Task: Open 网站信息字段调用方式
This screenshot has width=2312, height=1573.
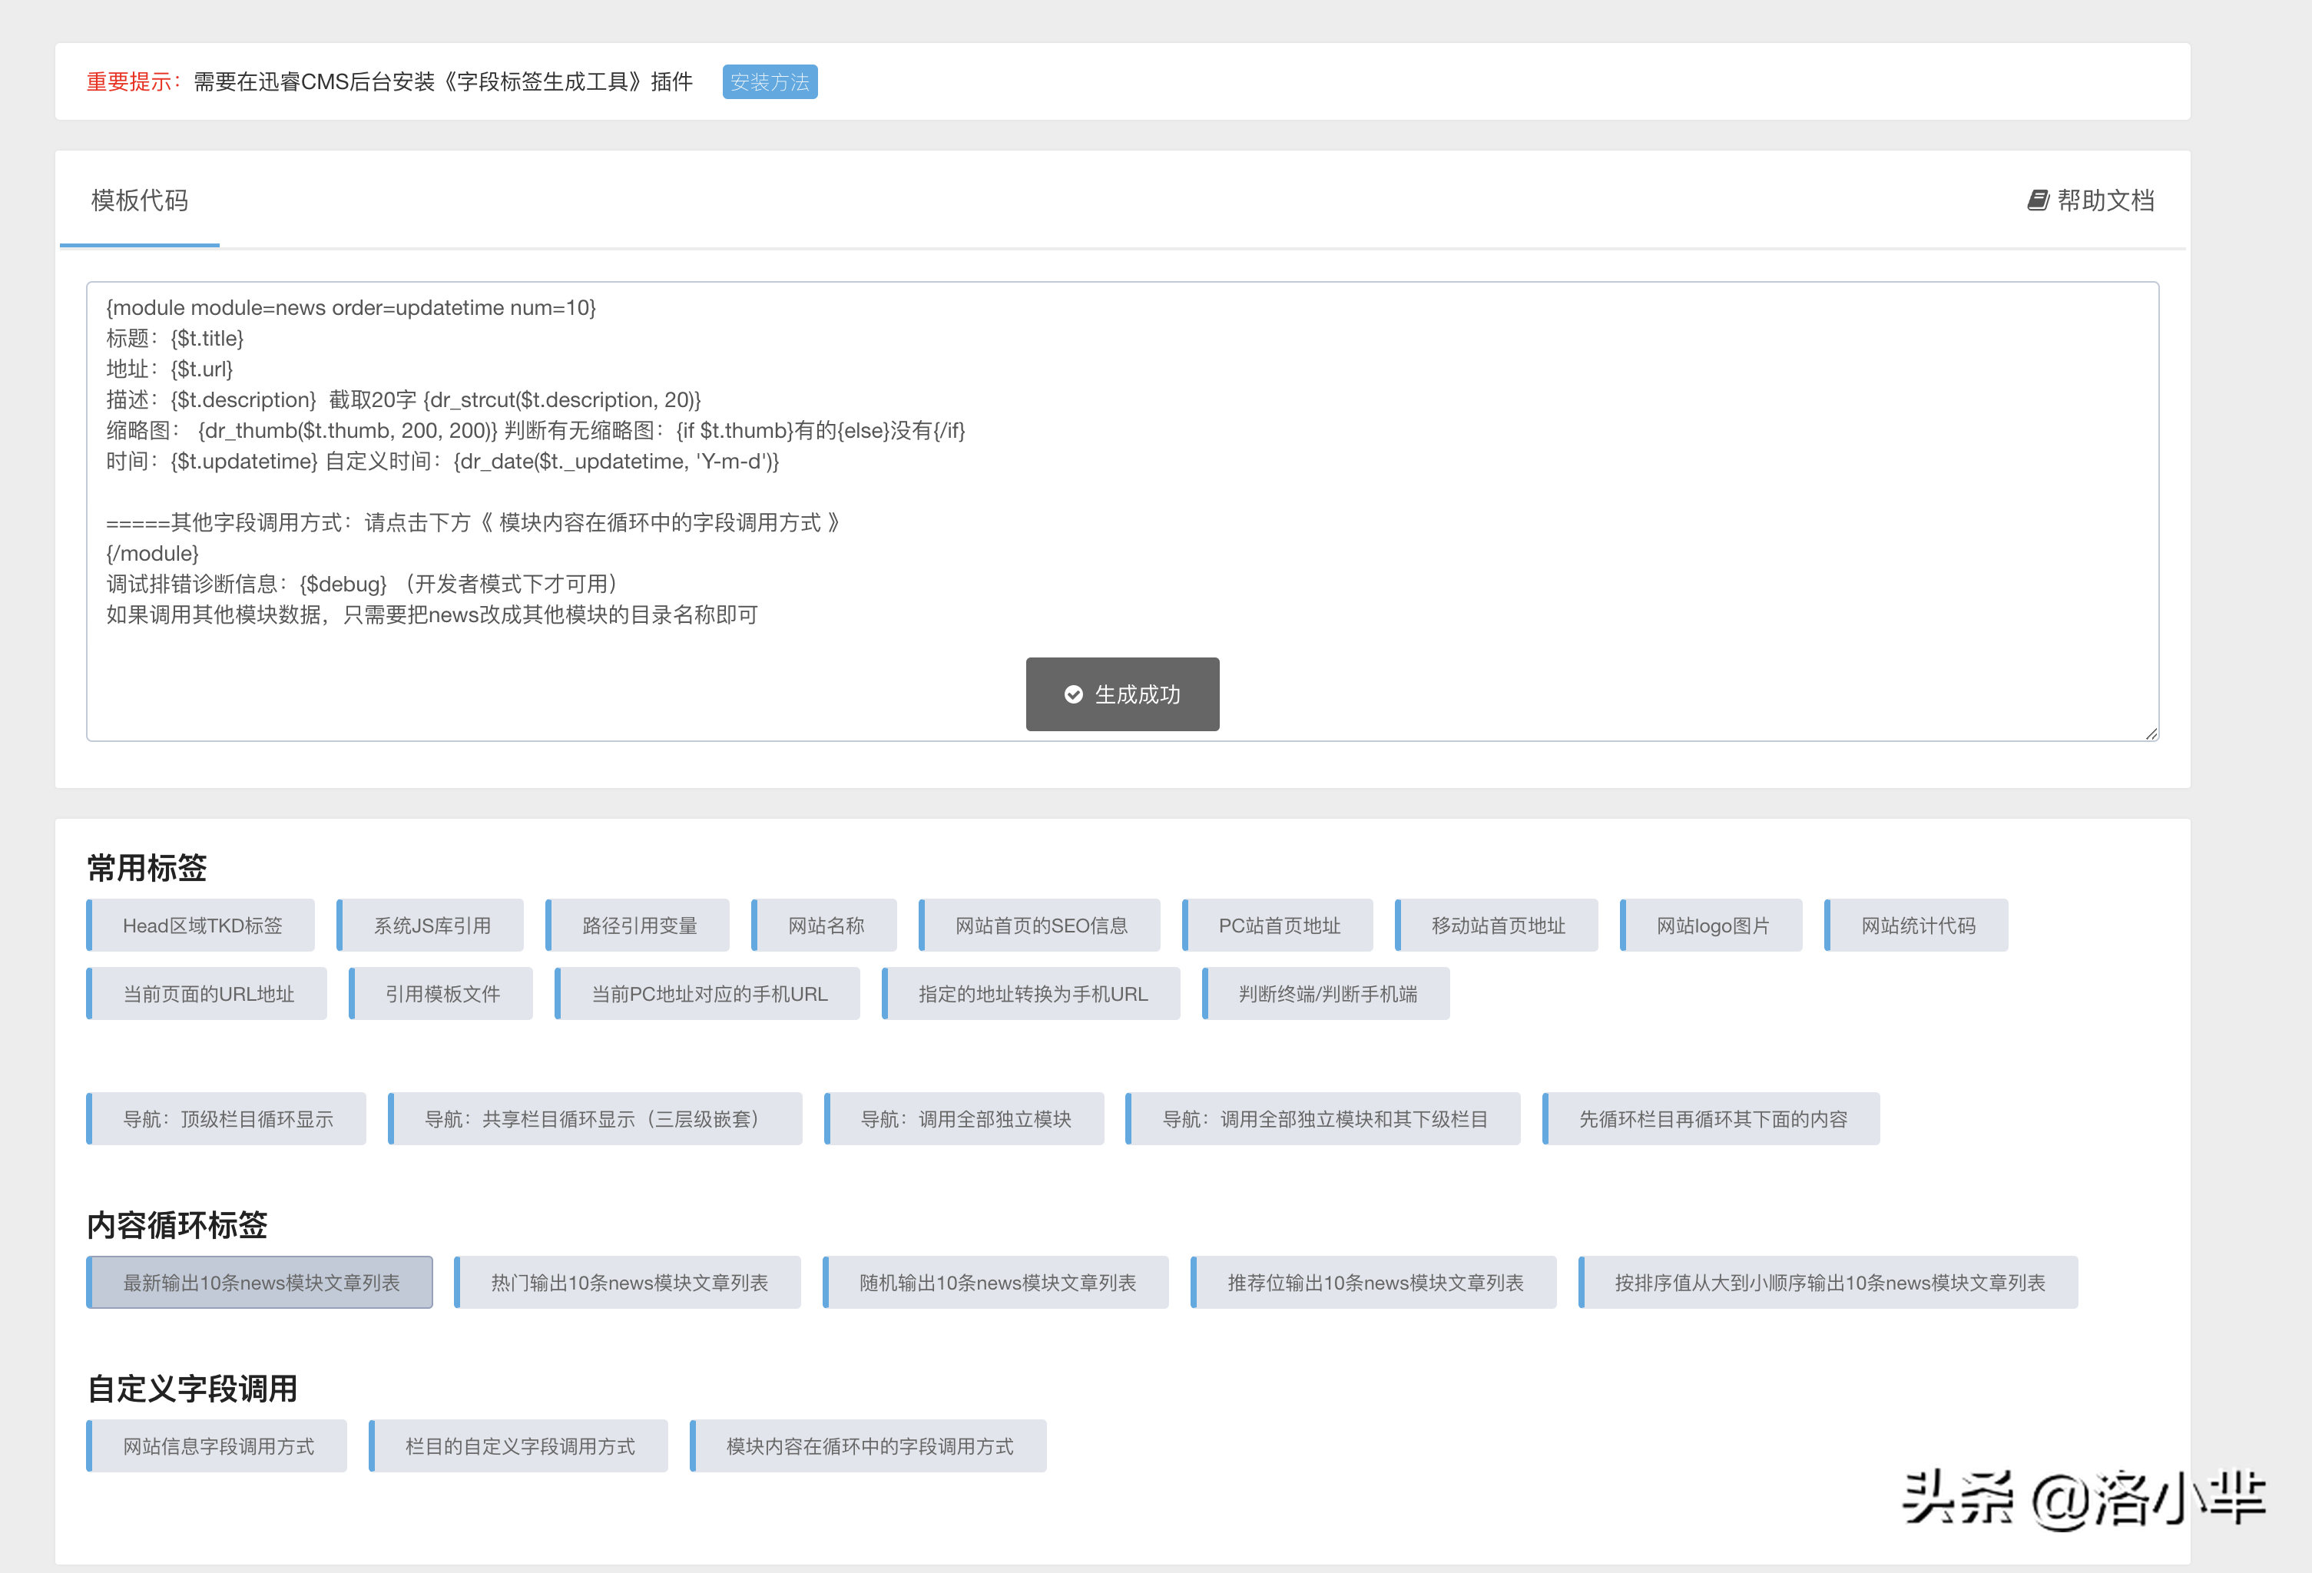Action: (x=217, y=1446)
